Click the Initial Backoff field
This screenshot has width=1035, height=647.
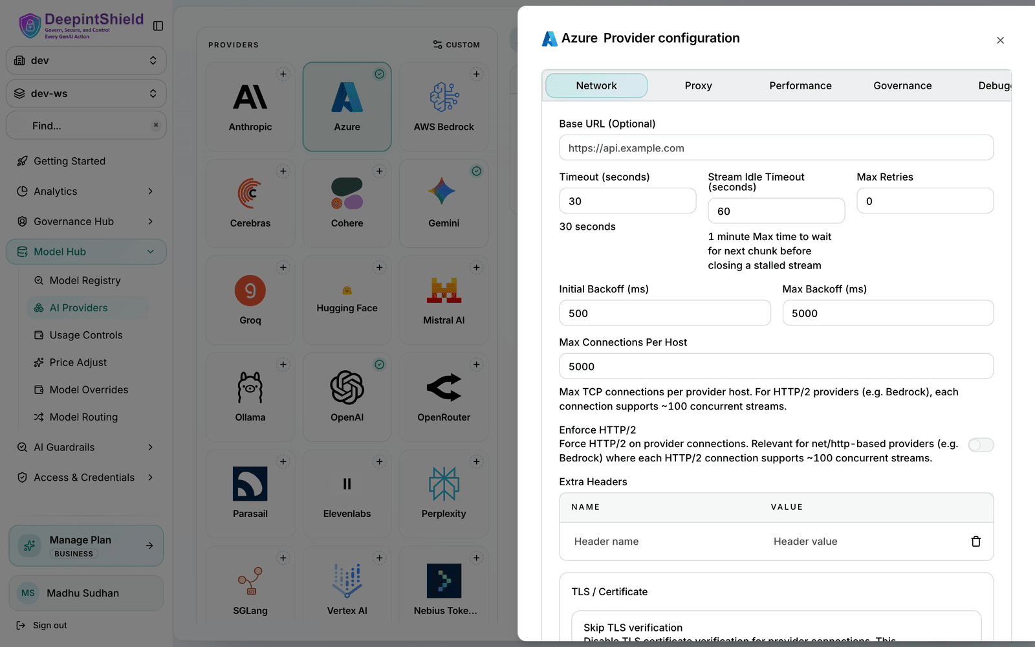pyautogui.click(x=665, y=313)
